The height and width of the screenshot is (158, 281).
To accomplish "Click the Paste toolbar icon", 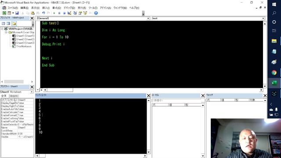I will click(x=32, y=13).
